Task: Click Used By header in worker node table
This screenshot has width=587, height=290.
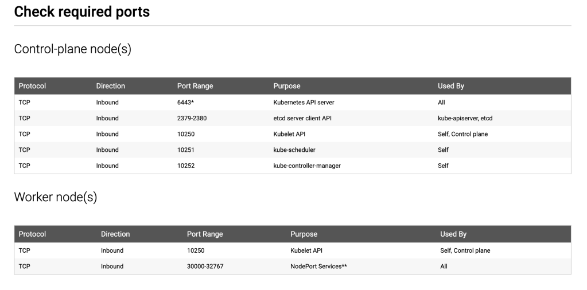Action: [453, 234]
